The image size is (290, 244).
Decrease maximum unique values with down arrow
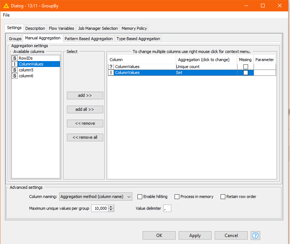pos(111,210)
